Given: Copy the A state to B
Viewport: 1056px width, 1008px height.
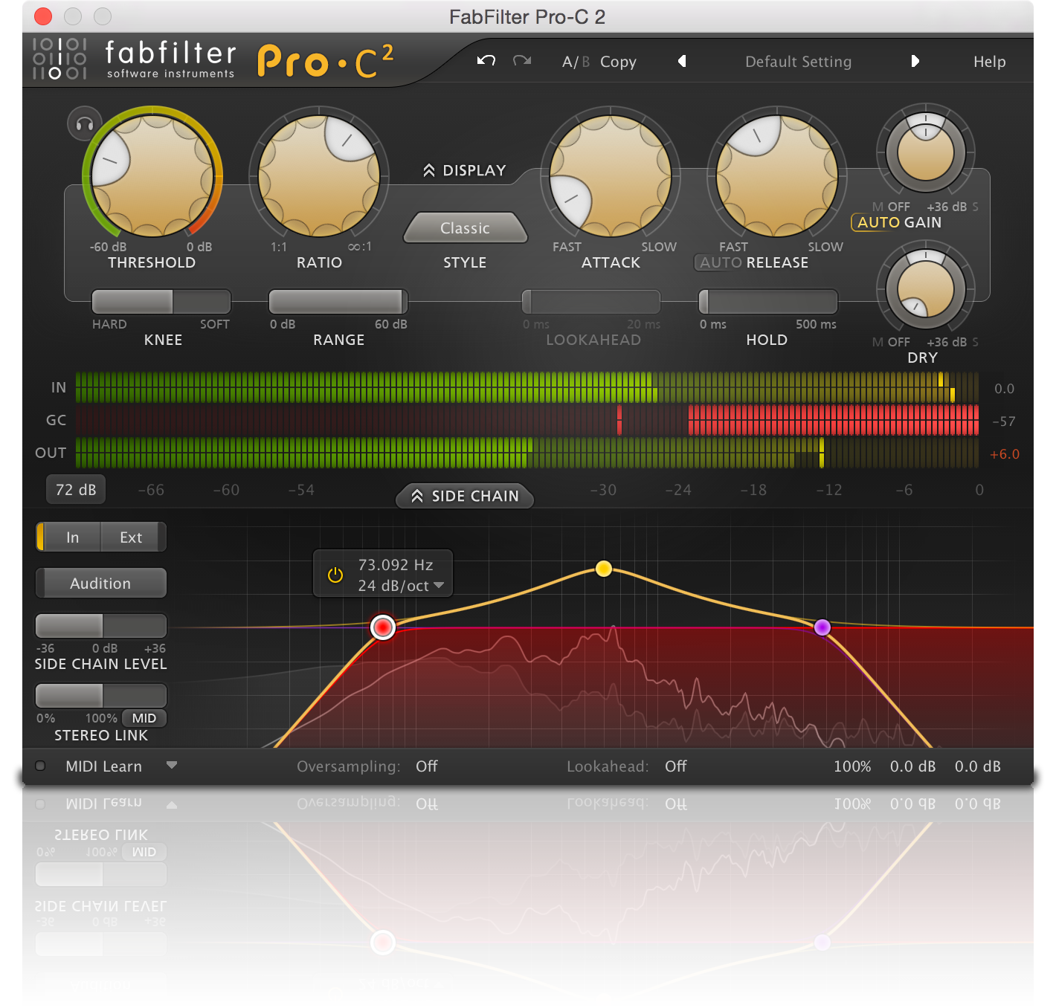Looking at the screenshot, I should [618, 62].
